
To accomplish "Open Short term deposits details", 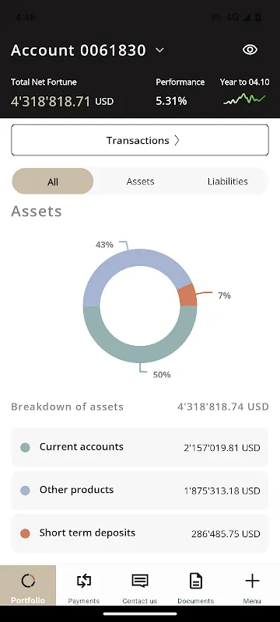I will click(139, 533).
